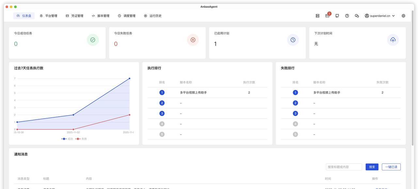This screenshot has height=189, width=418.
Task: Open the help question-mark icon
Action: [x=346, y=15]
